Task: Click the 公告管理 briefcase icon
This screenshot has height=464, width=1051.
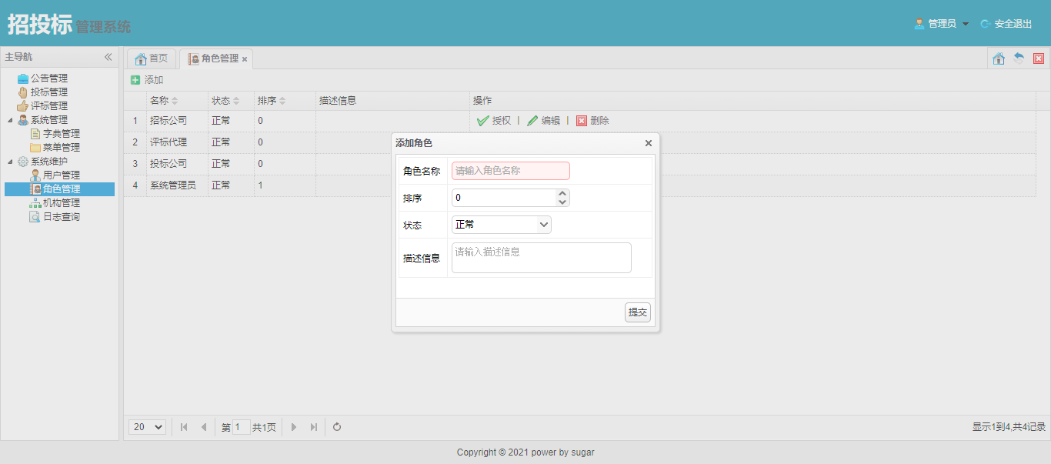Action: pyautogui.click(x=23, y=78)
